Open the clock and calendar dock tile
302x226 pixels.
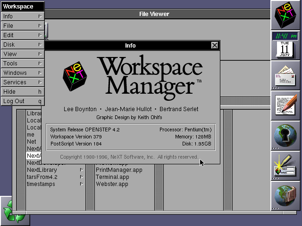[286, 46]
